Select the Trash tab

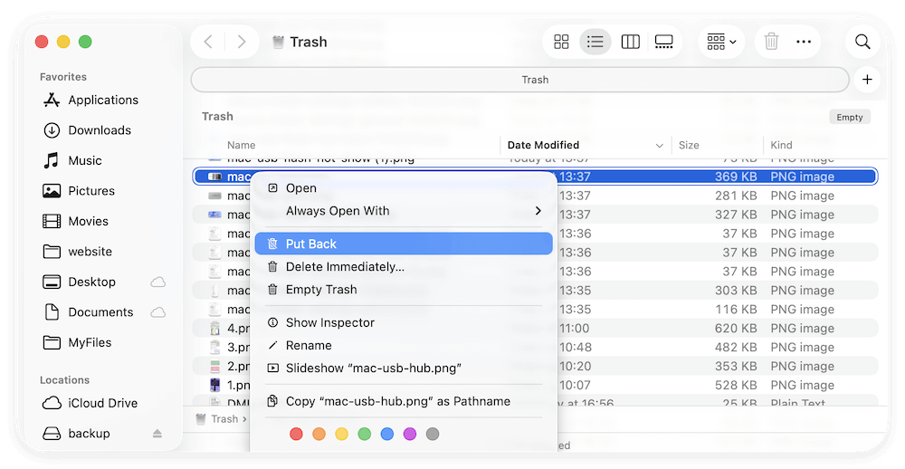520,80
